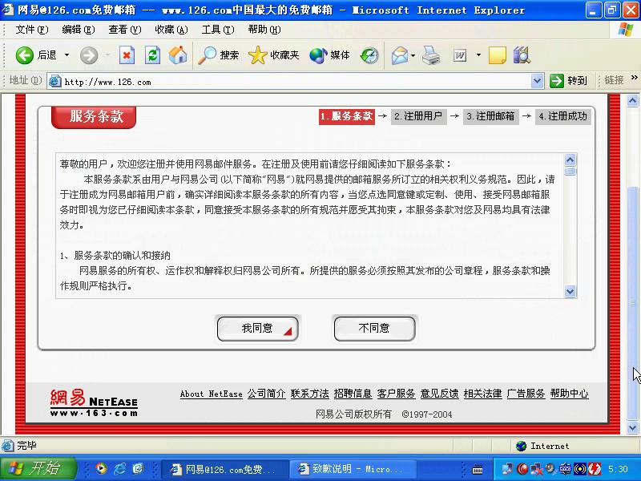Viewport: 641px width, 481px height.
Task: Open the 公司简介 footer link
Action: pyautogui.click(x=267, y=394)
